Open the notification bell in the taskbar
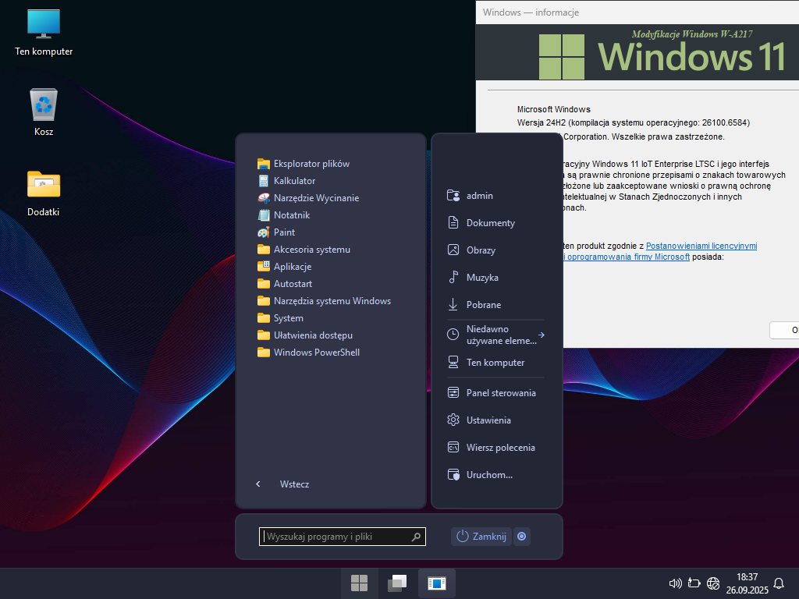The height and width of the screenshot is (599, 799). (778, 583)
